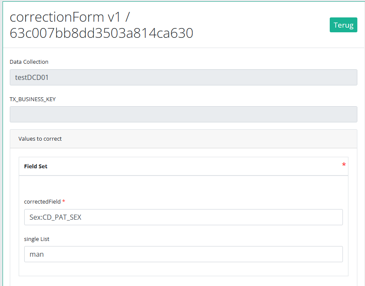Viewport: 365px width, 286px height.
Task: Click the correctedField label
Action: 42,202
